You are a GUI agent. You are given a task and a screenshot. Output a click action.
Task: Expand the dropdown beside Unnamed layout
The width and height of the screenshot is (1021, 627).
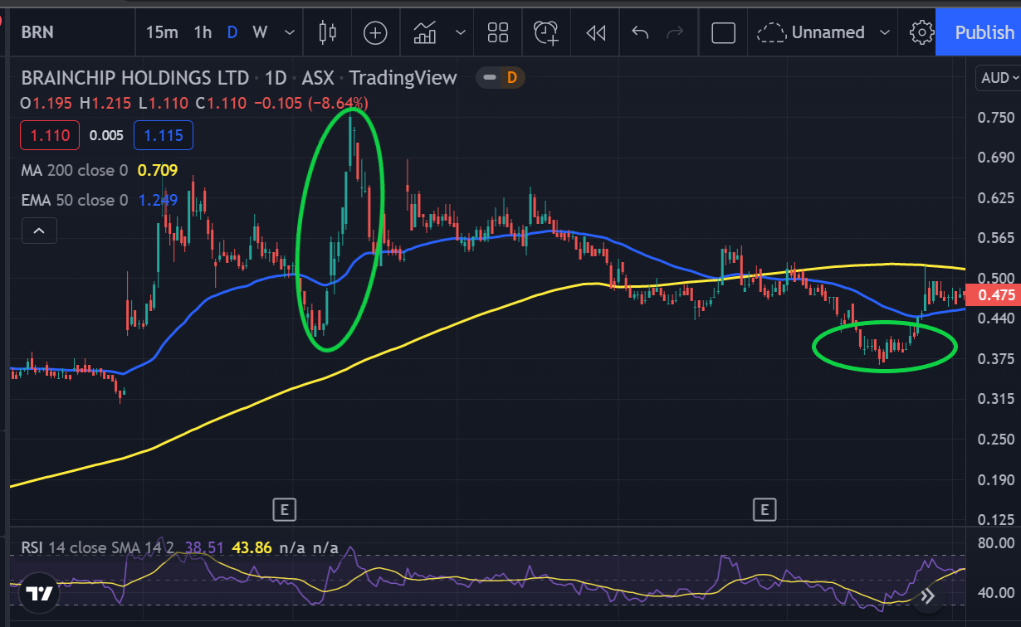coord(884,32)
